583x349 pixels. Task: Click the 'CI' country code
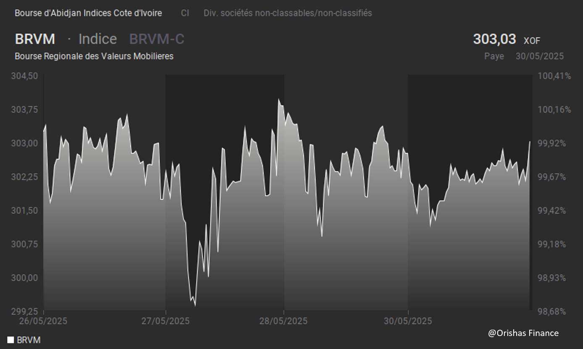[185, 13]
